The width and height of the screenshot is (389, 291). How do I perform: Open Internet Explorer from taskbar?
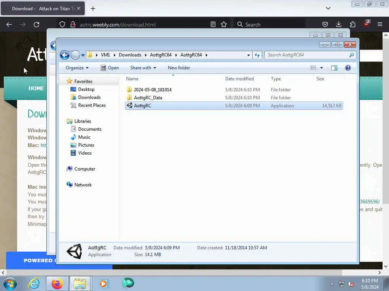coord(34,283)
